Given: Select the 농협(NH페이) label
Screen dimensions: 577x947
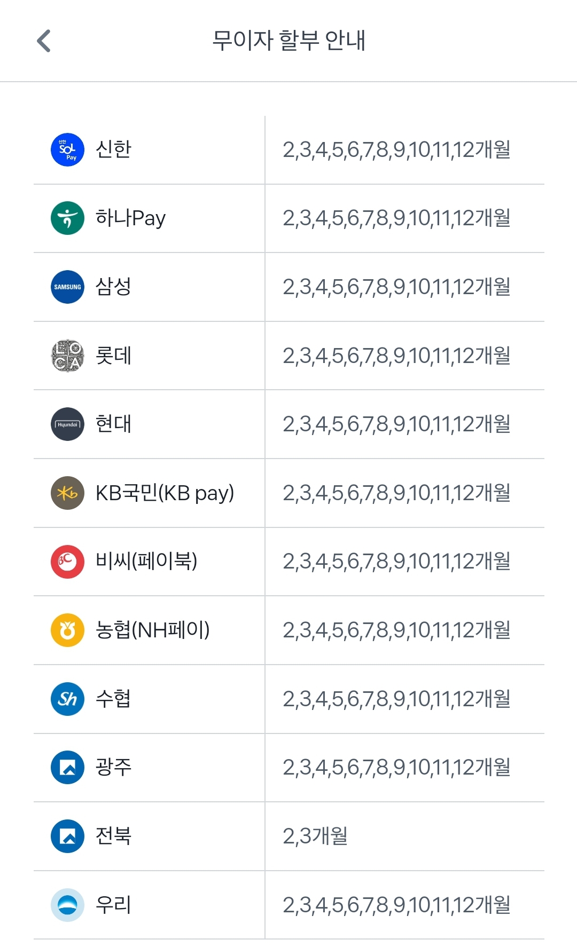Looking at the screenshot, I should 152,630.
